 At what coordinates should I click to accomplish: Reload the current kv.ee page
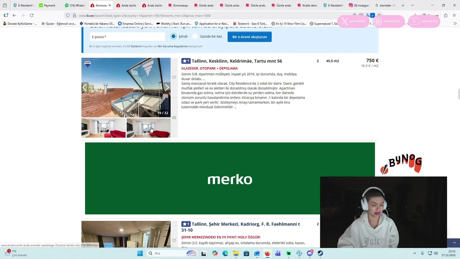click(x=32, y=15)
